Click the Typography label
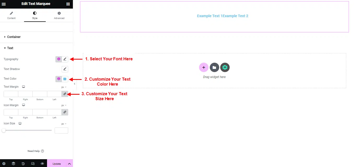Image resolution: width=354 pixels, height=167 pixels. [x=11, y=59]
